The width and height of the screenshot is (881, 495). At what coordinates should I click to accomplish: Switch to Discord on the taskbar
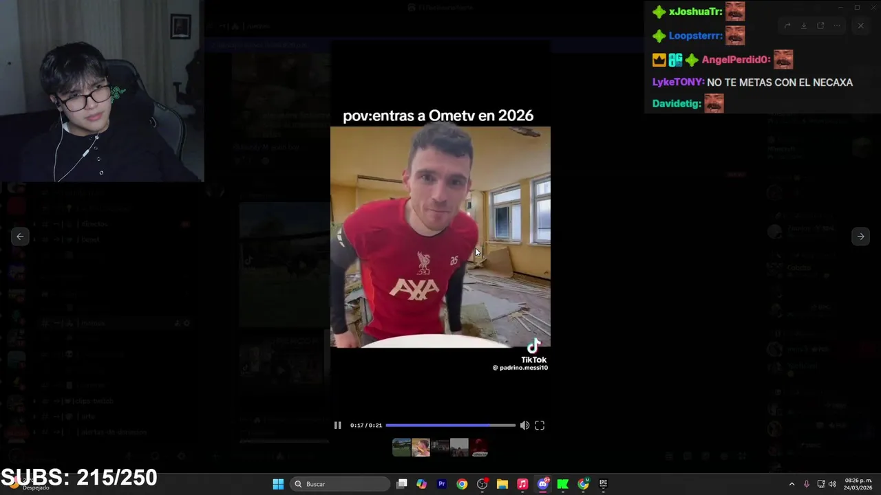pyautogui.click(x=542, y=484)
